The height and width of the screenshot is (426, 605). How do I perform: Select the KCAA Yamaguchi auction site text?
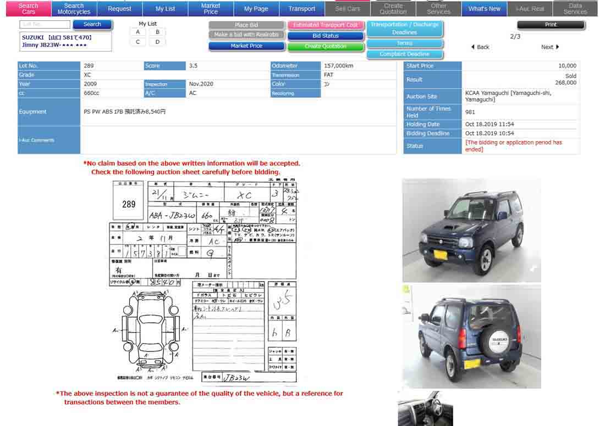[508, 96]
